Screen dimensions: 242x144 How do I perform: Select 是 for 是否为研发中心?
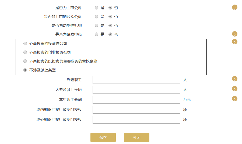click(x=96, y=34)
